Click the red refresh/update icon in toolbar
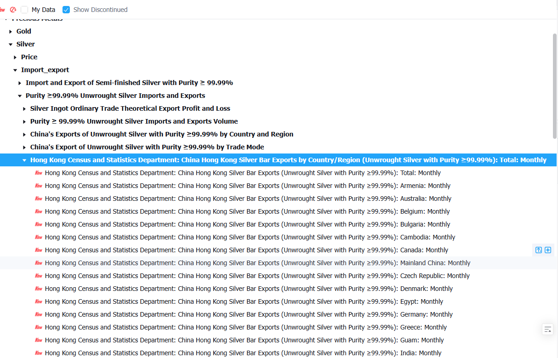 point(13,10)
